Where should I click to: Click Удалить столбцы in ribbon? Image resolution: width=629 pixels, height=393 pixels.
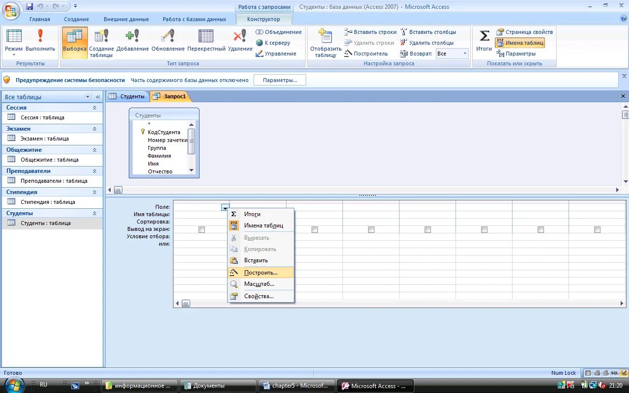pos(427,43)
